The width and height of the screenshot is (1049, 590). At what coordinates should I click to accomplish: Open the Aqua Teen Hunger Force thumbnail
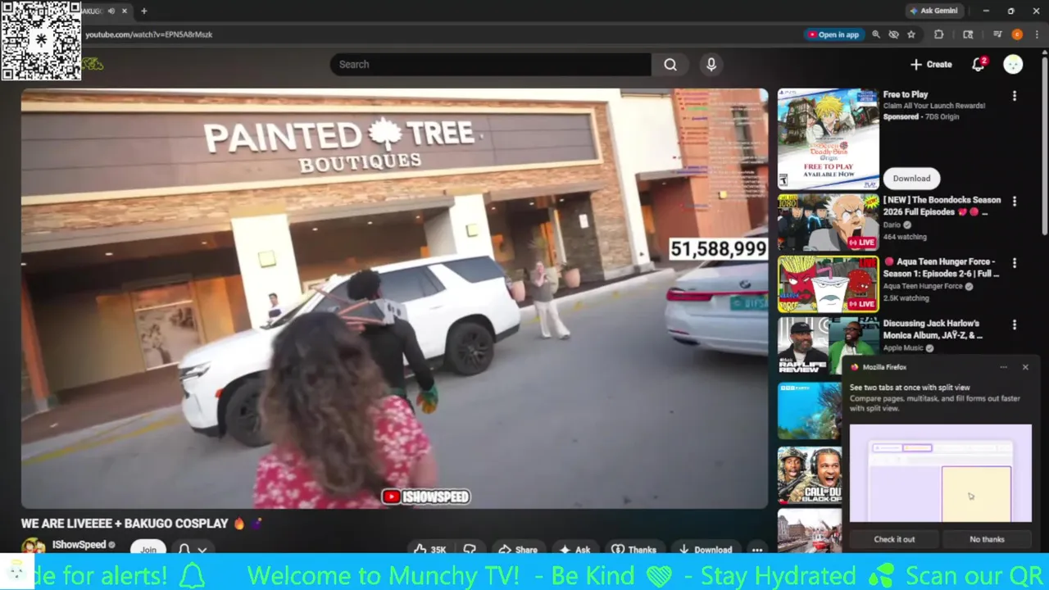[828, 284]
